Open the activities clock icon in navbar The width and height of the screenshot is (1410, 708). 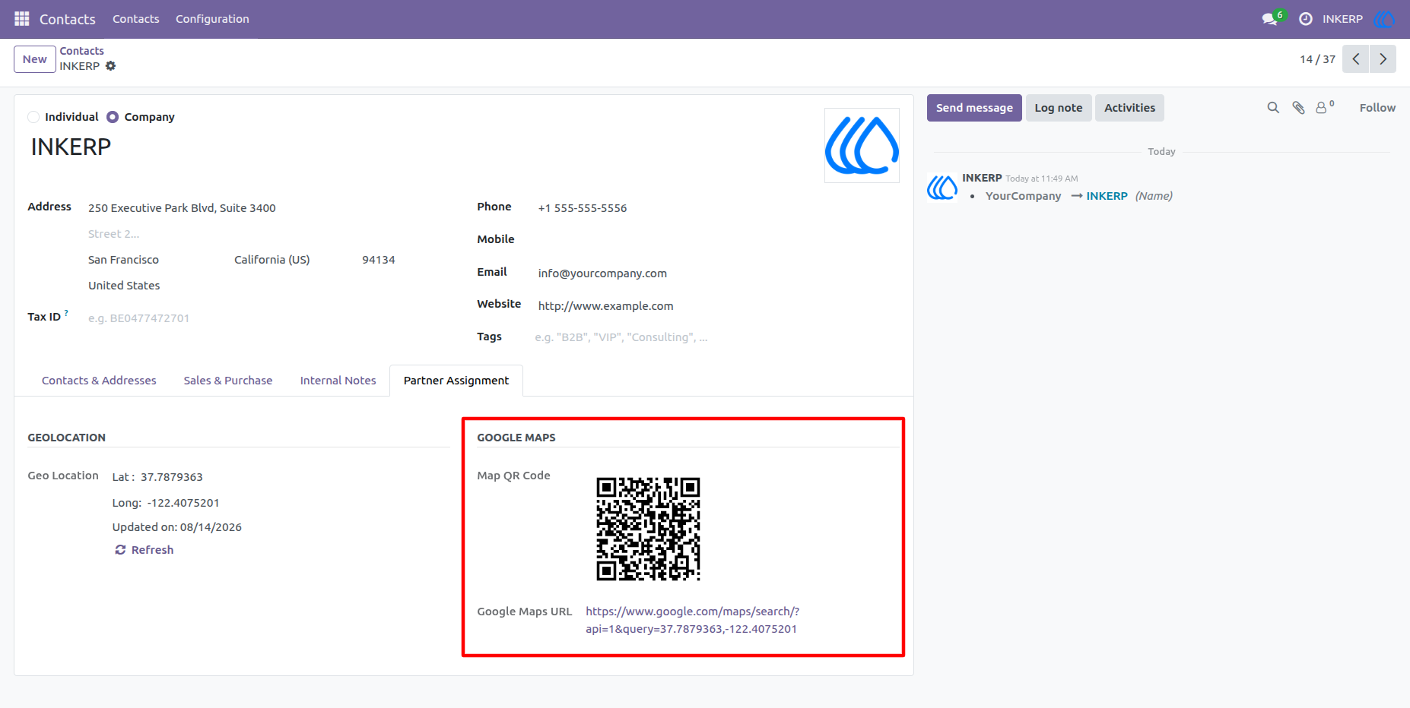1306,19
